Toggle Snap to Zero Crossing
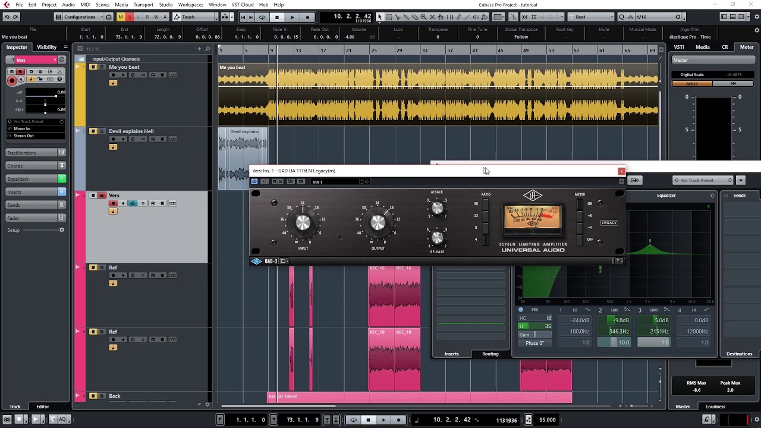This screenshot has height=428, width=761. click(x=513, y=17)
